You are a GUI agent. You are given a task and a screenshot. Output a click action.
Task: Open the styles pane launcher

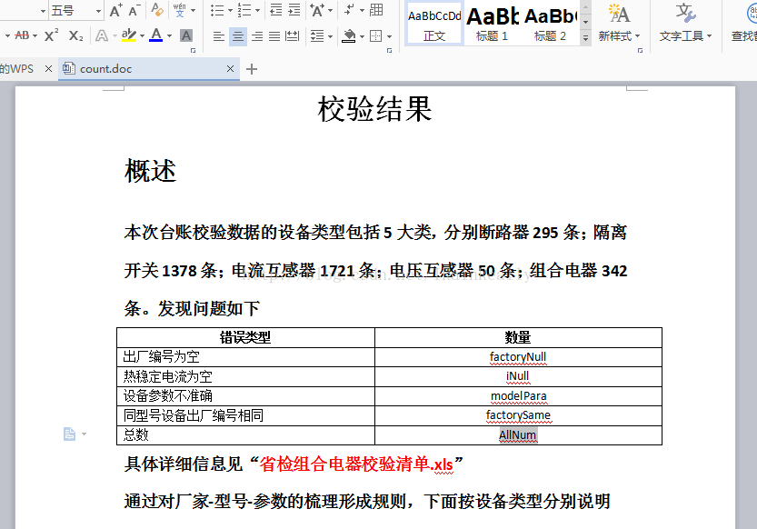pyautogui.click(x=640, y=50)
